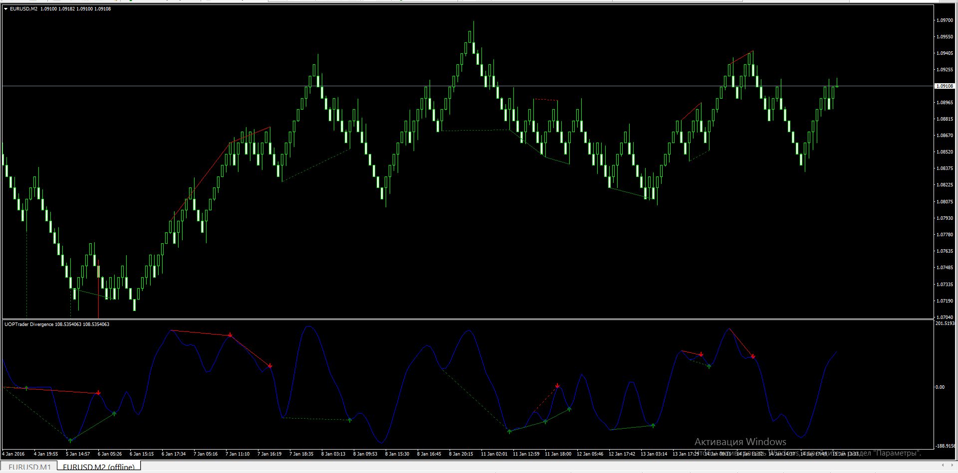
Task: Click the EURUSD,M2 symbol title text
Action: pyautogui.click(x=23, y=9)
